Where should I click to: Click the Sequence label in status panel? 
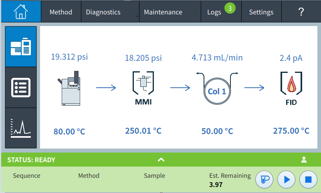26,176
